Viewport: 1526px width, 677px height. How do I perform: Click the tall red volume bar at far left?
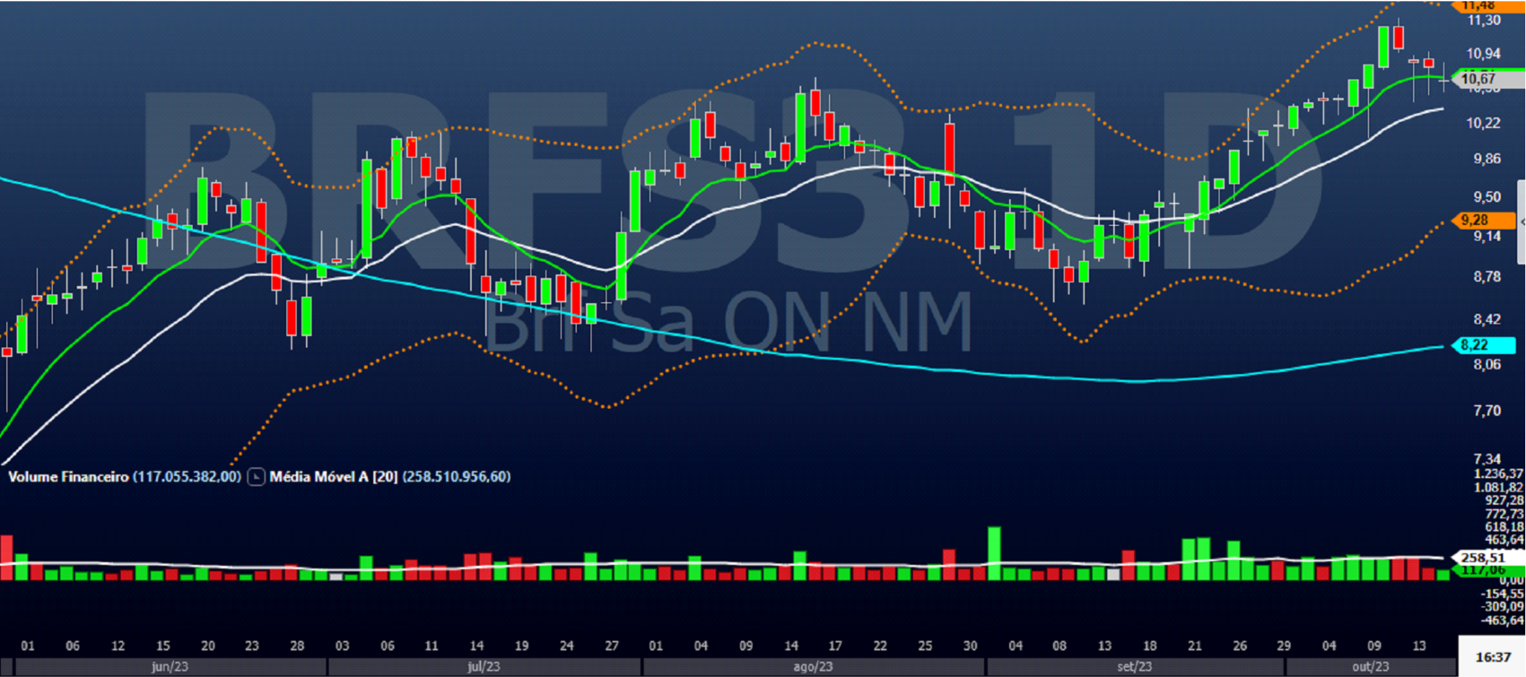pyautogui.click(x=6, y=558)
